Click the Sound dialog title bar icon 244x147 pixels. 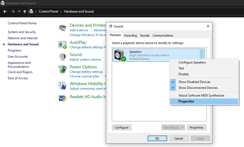[110, 26]
